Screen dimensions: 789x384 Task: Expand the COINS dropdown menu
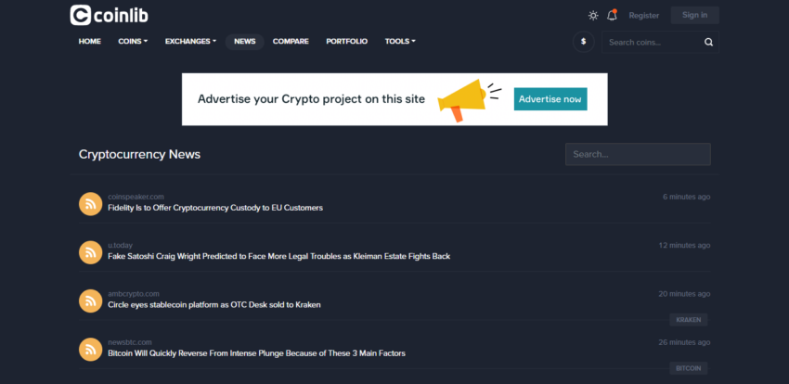click(x=133, y=41)
